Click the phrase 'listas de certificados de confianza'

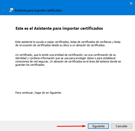click(91, 42)
